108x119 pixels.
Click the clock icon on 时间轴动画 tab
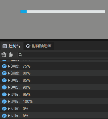pos(28,46)
